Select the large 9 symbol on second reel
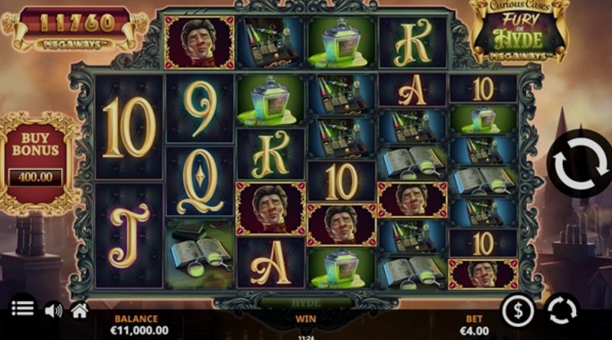The height and width of the screenshot is (340, 612). tap(200, 109)
